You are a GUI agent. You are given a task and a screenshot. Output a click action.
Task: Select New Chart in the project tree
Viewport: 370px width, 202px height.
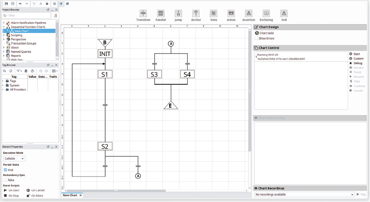[x=21, y=31]
